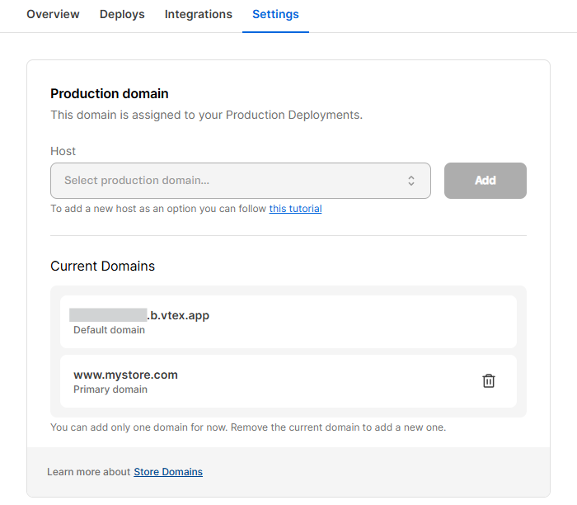Go to the Integrations tab
The height and width of the screenshot is (505, 577).
tap(199, 14)
